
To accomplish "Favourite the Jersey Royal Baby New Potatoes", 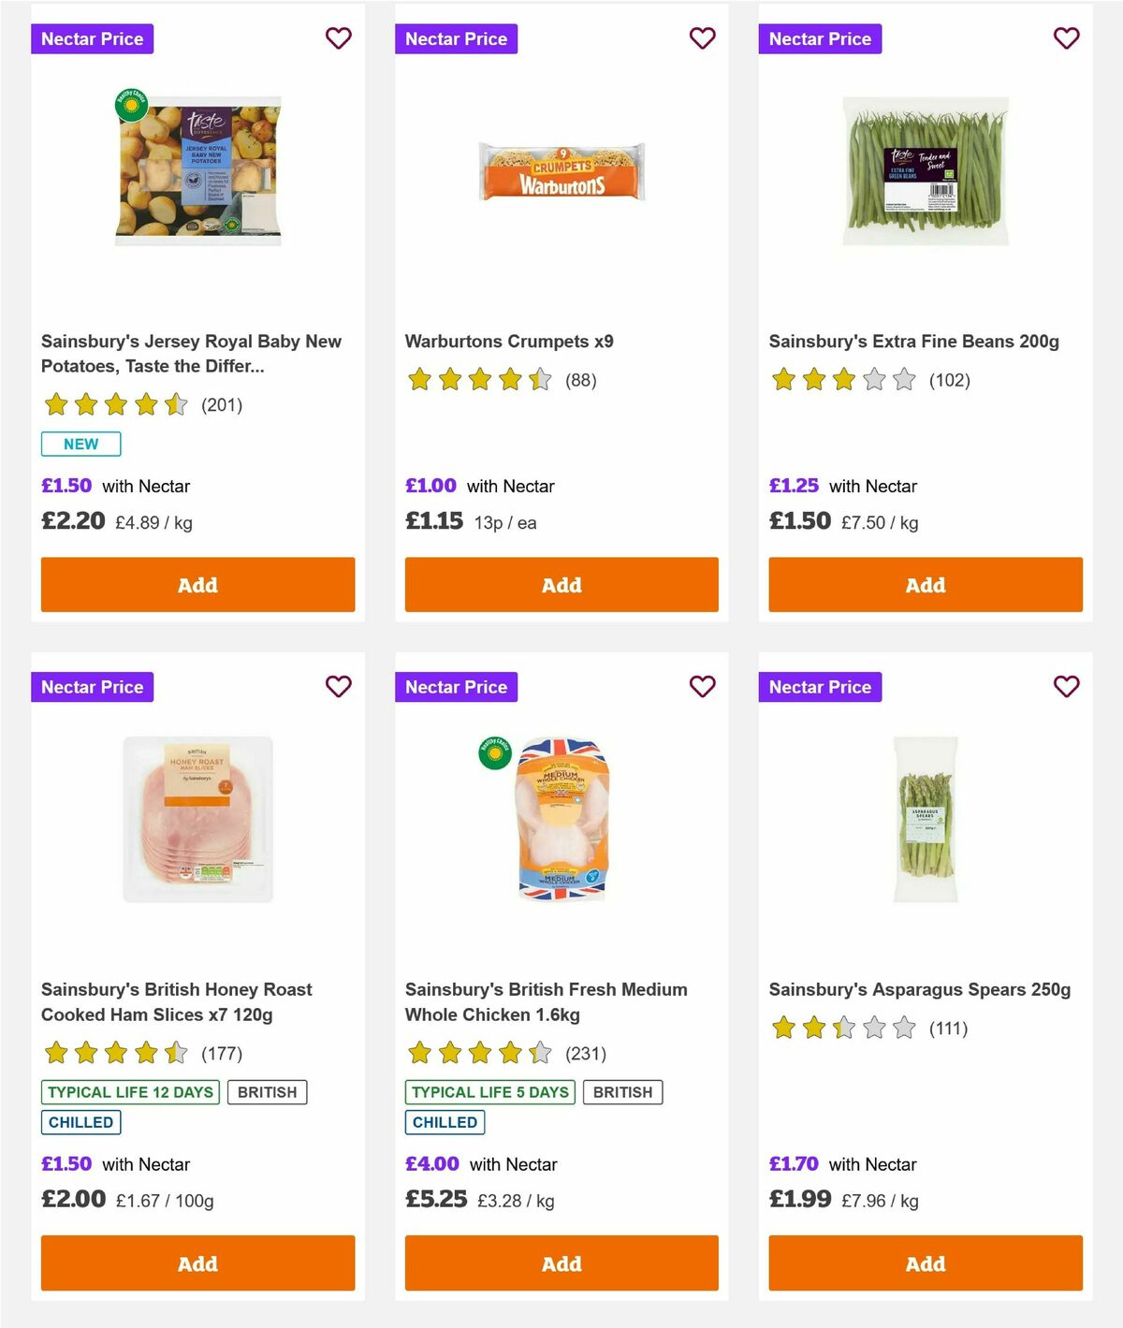I will 338,38.
